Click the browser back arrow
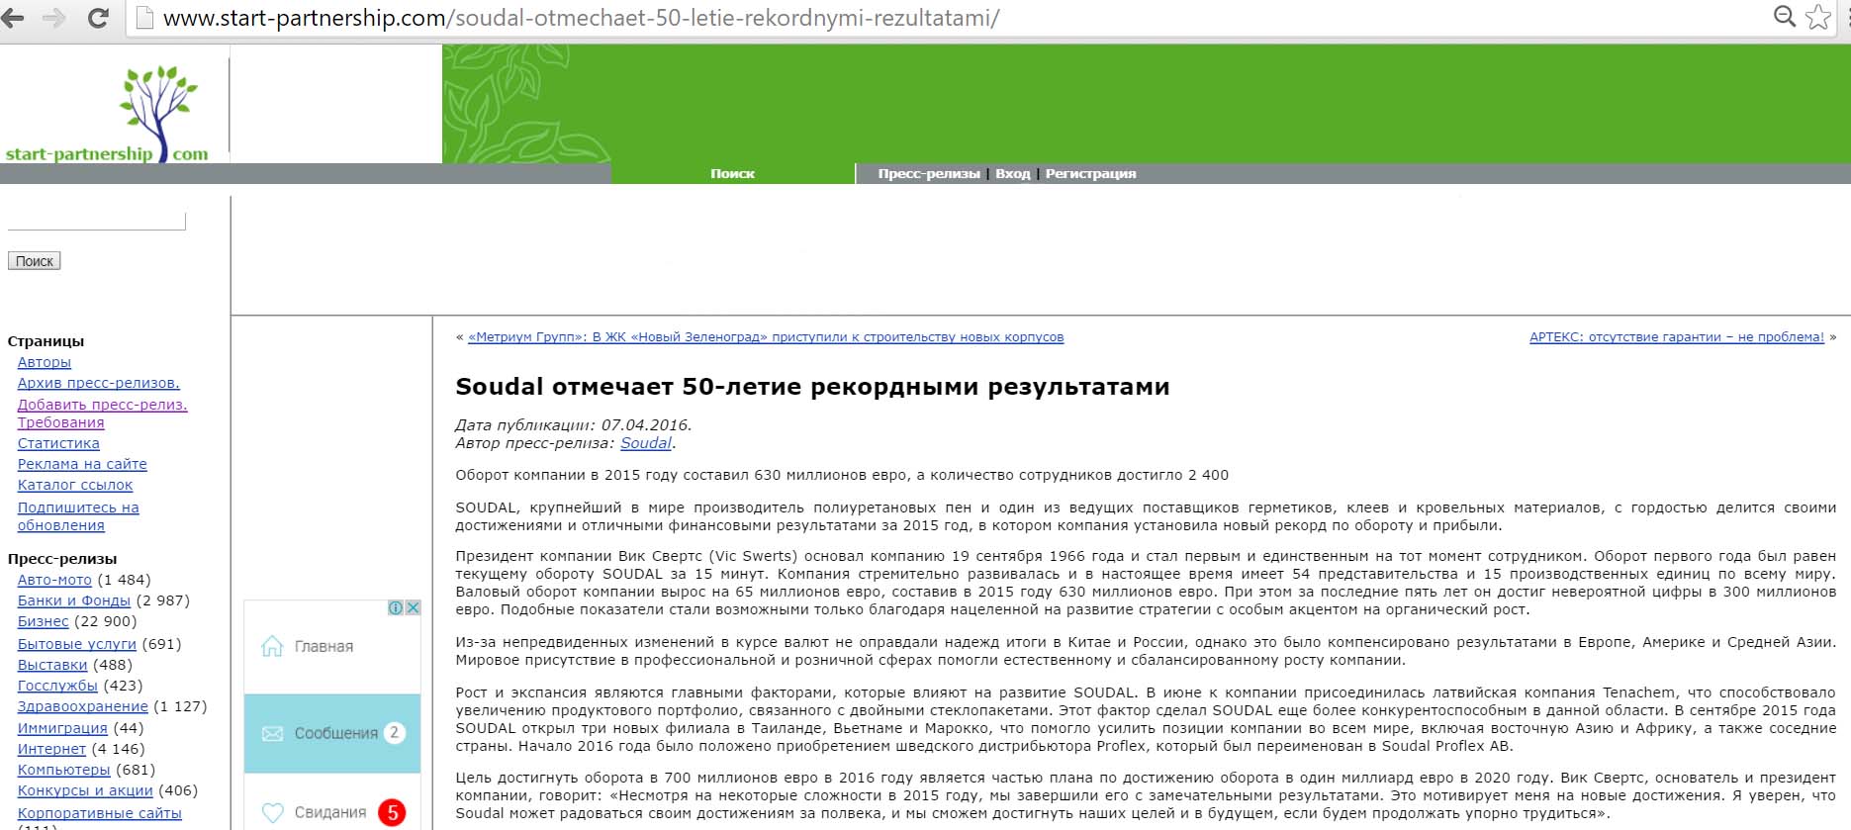 pos(14,18)
